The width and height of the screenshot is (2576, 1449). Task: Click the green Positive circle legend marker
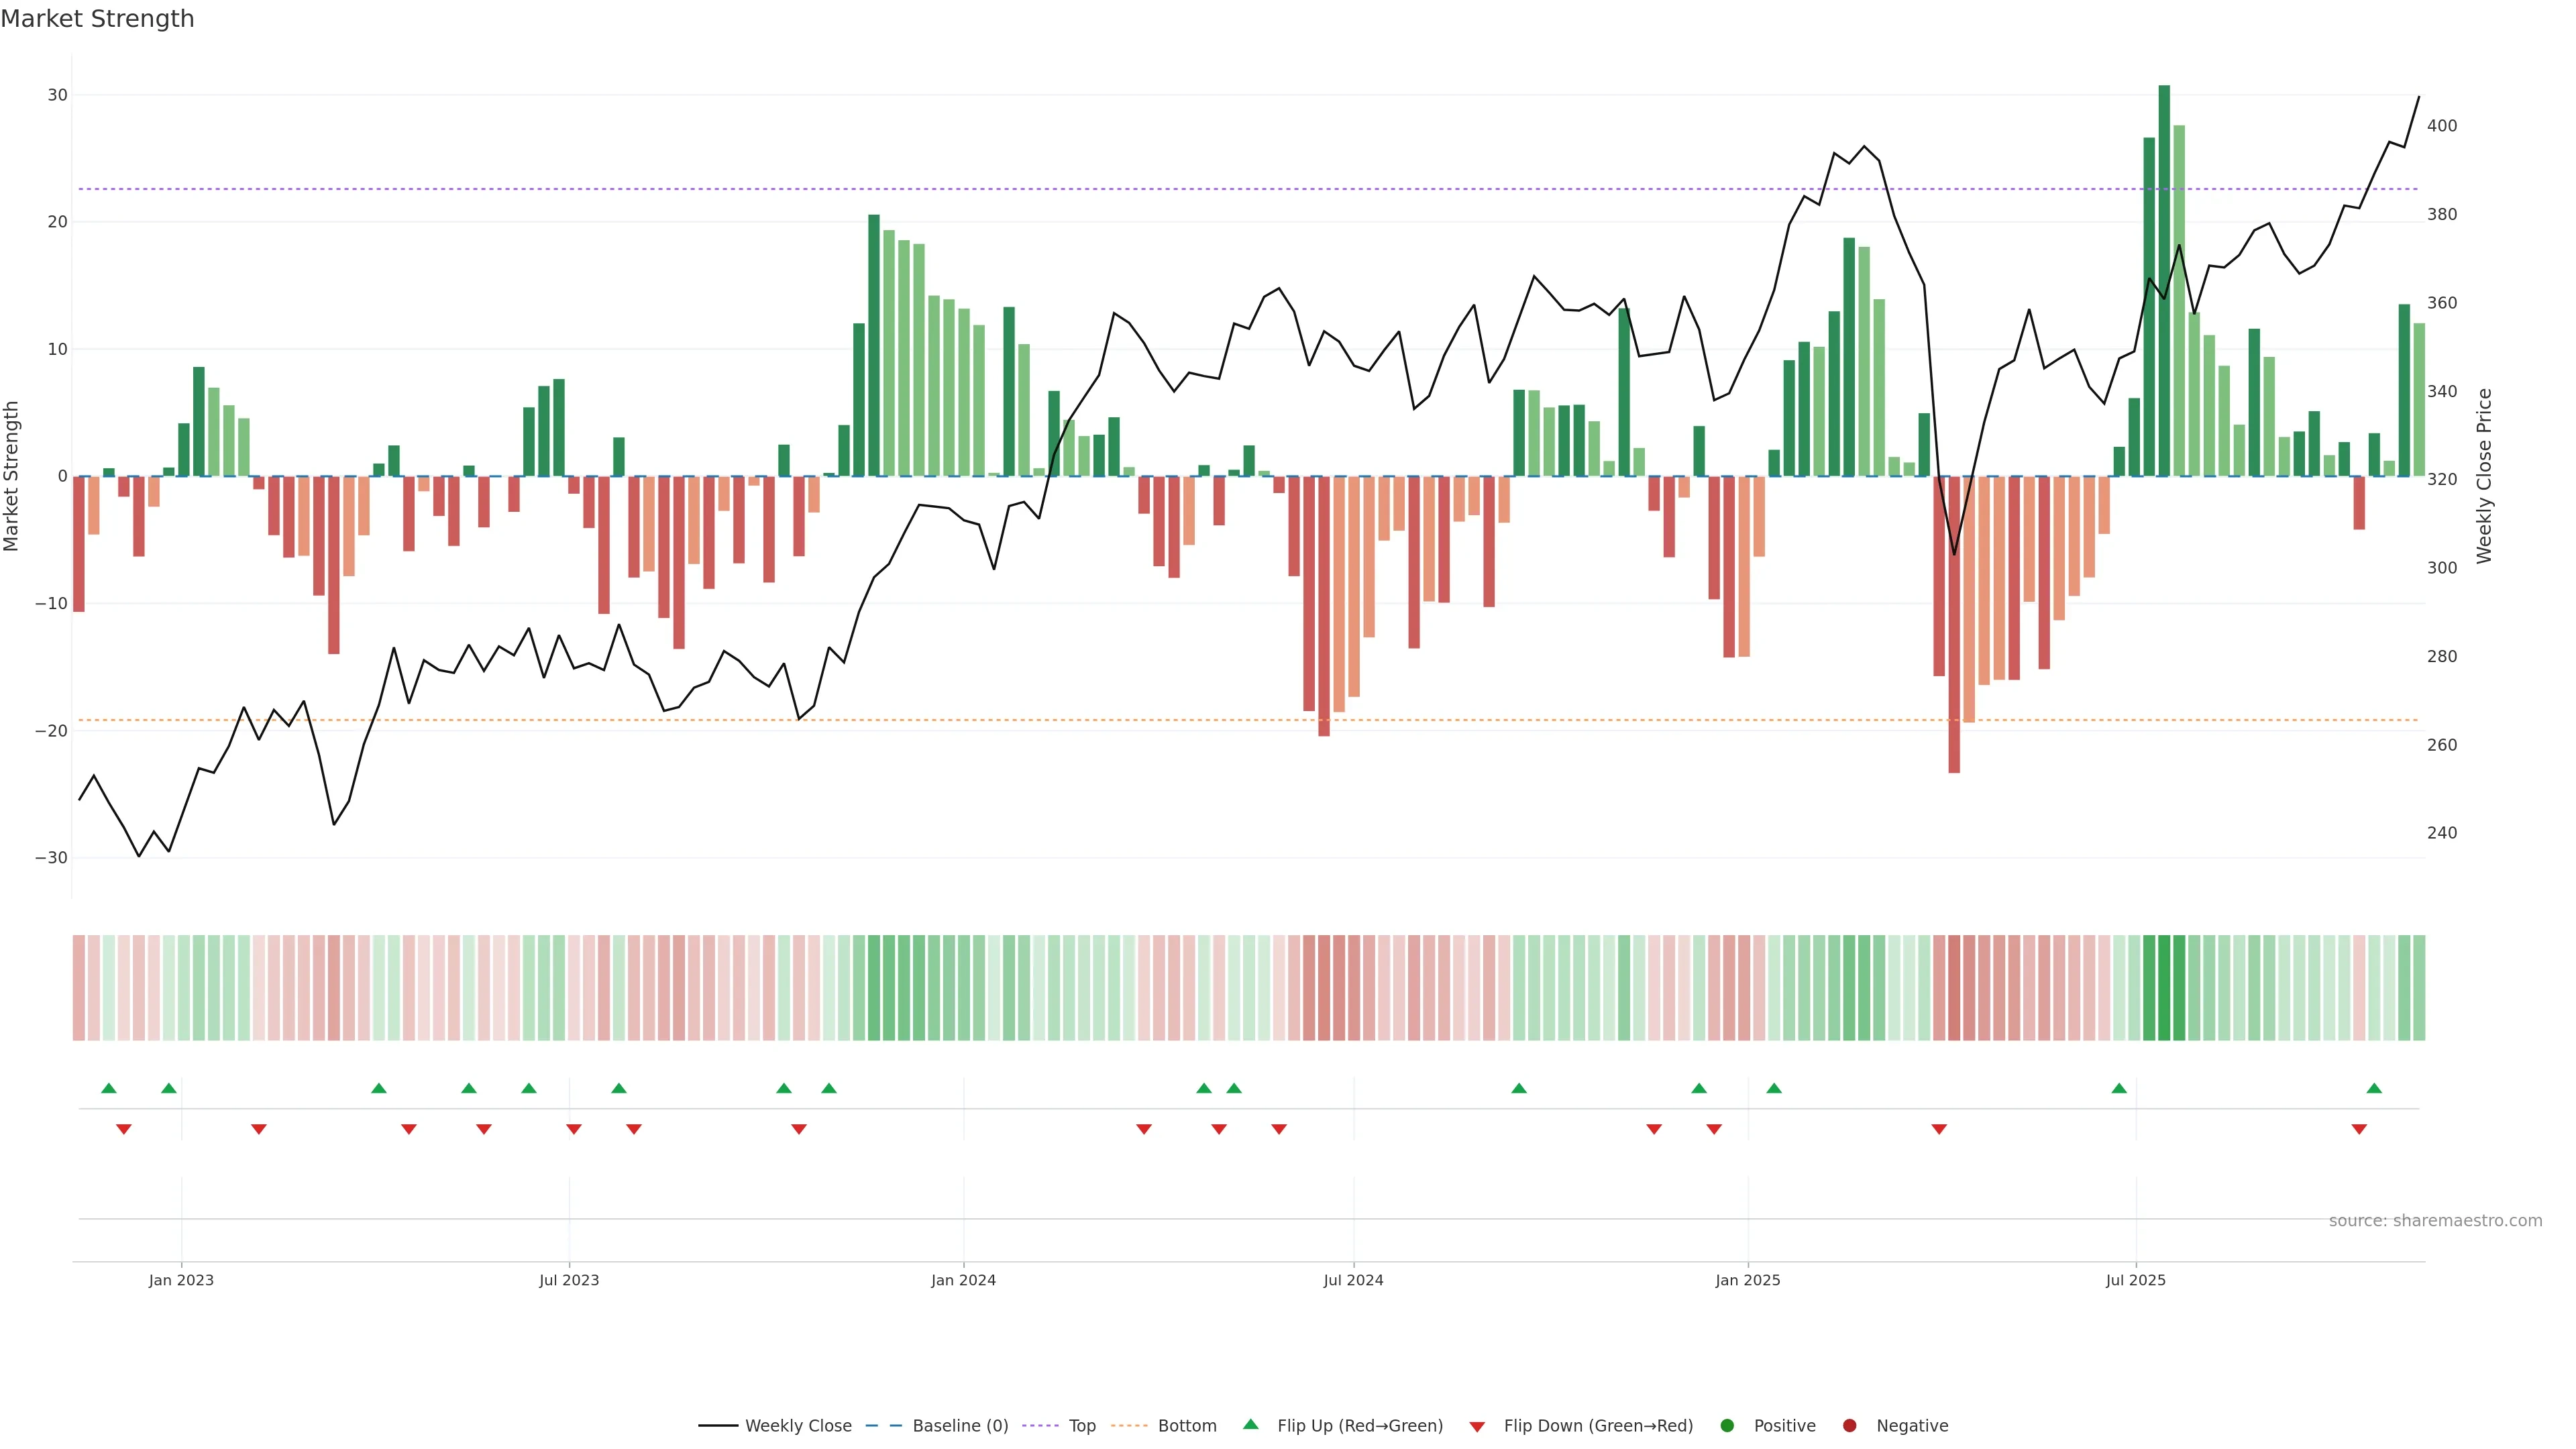coord(1726,1426)
